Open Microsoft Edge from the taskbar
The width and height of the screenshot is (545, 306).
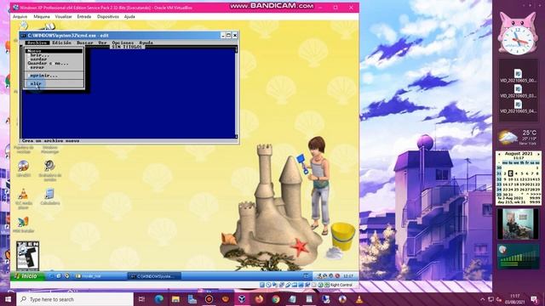(x=159, y=299)
